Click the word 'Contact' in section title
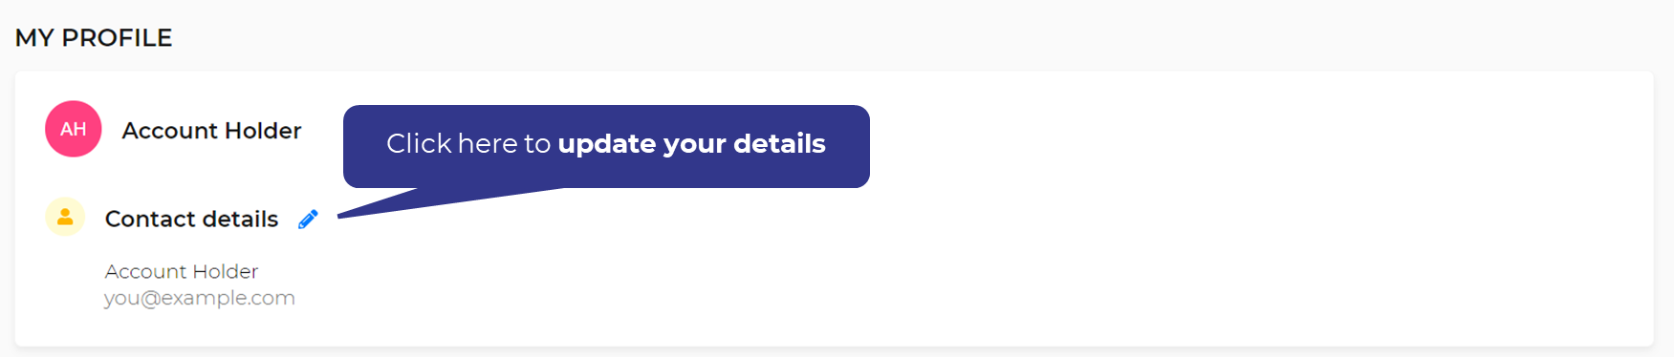Image resolution: width=1674 pixels, height=357 pixels. click(150, 219)
